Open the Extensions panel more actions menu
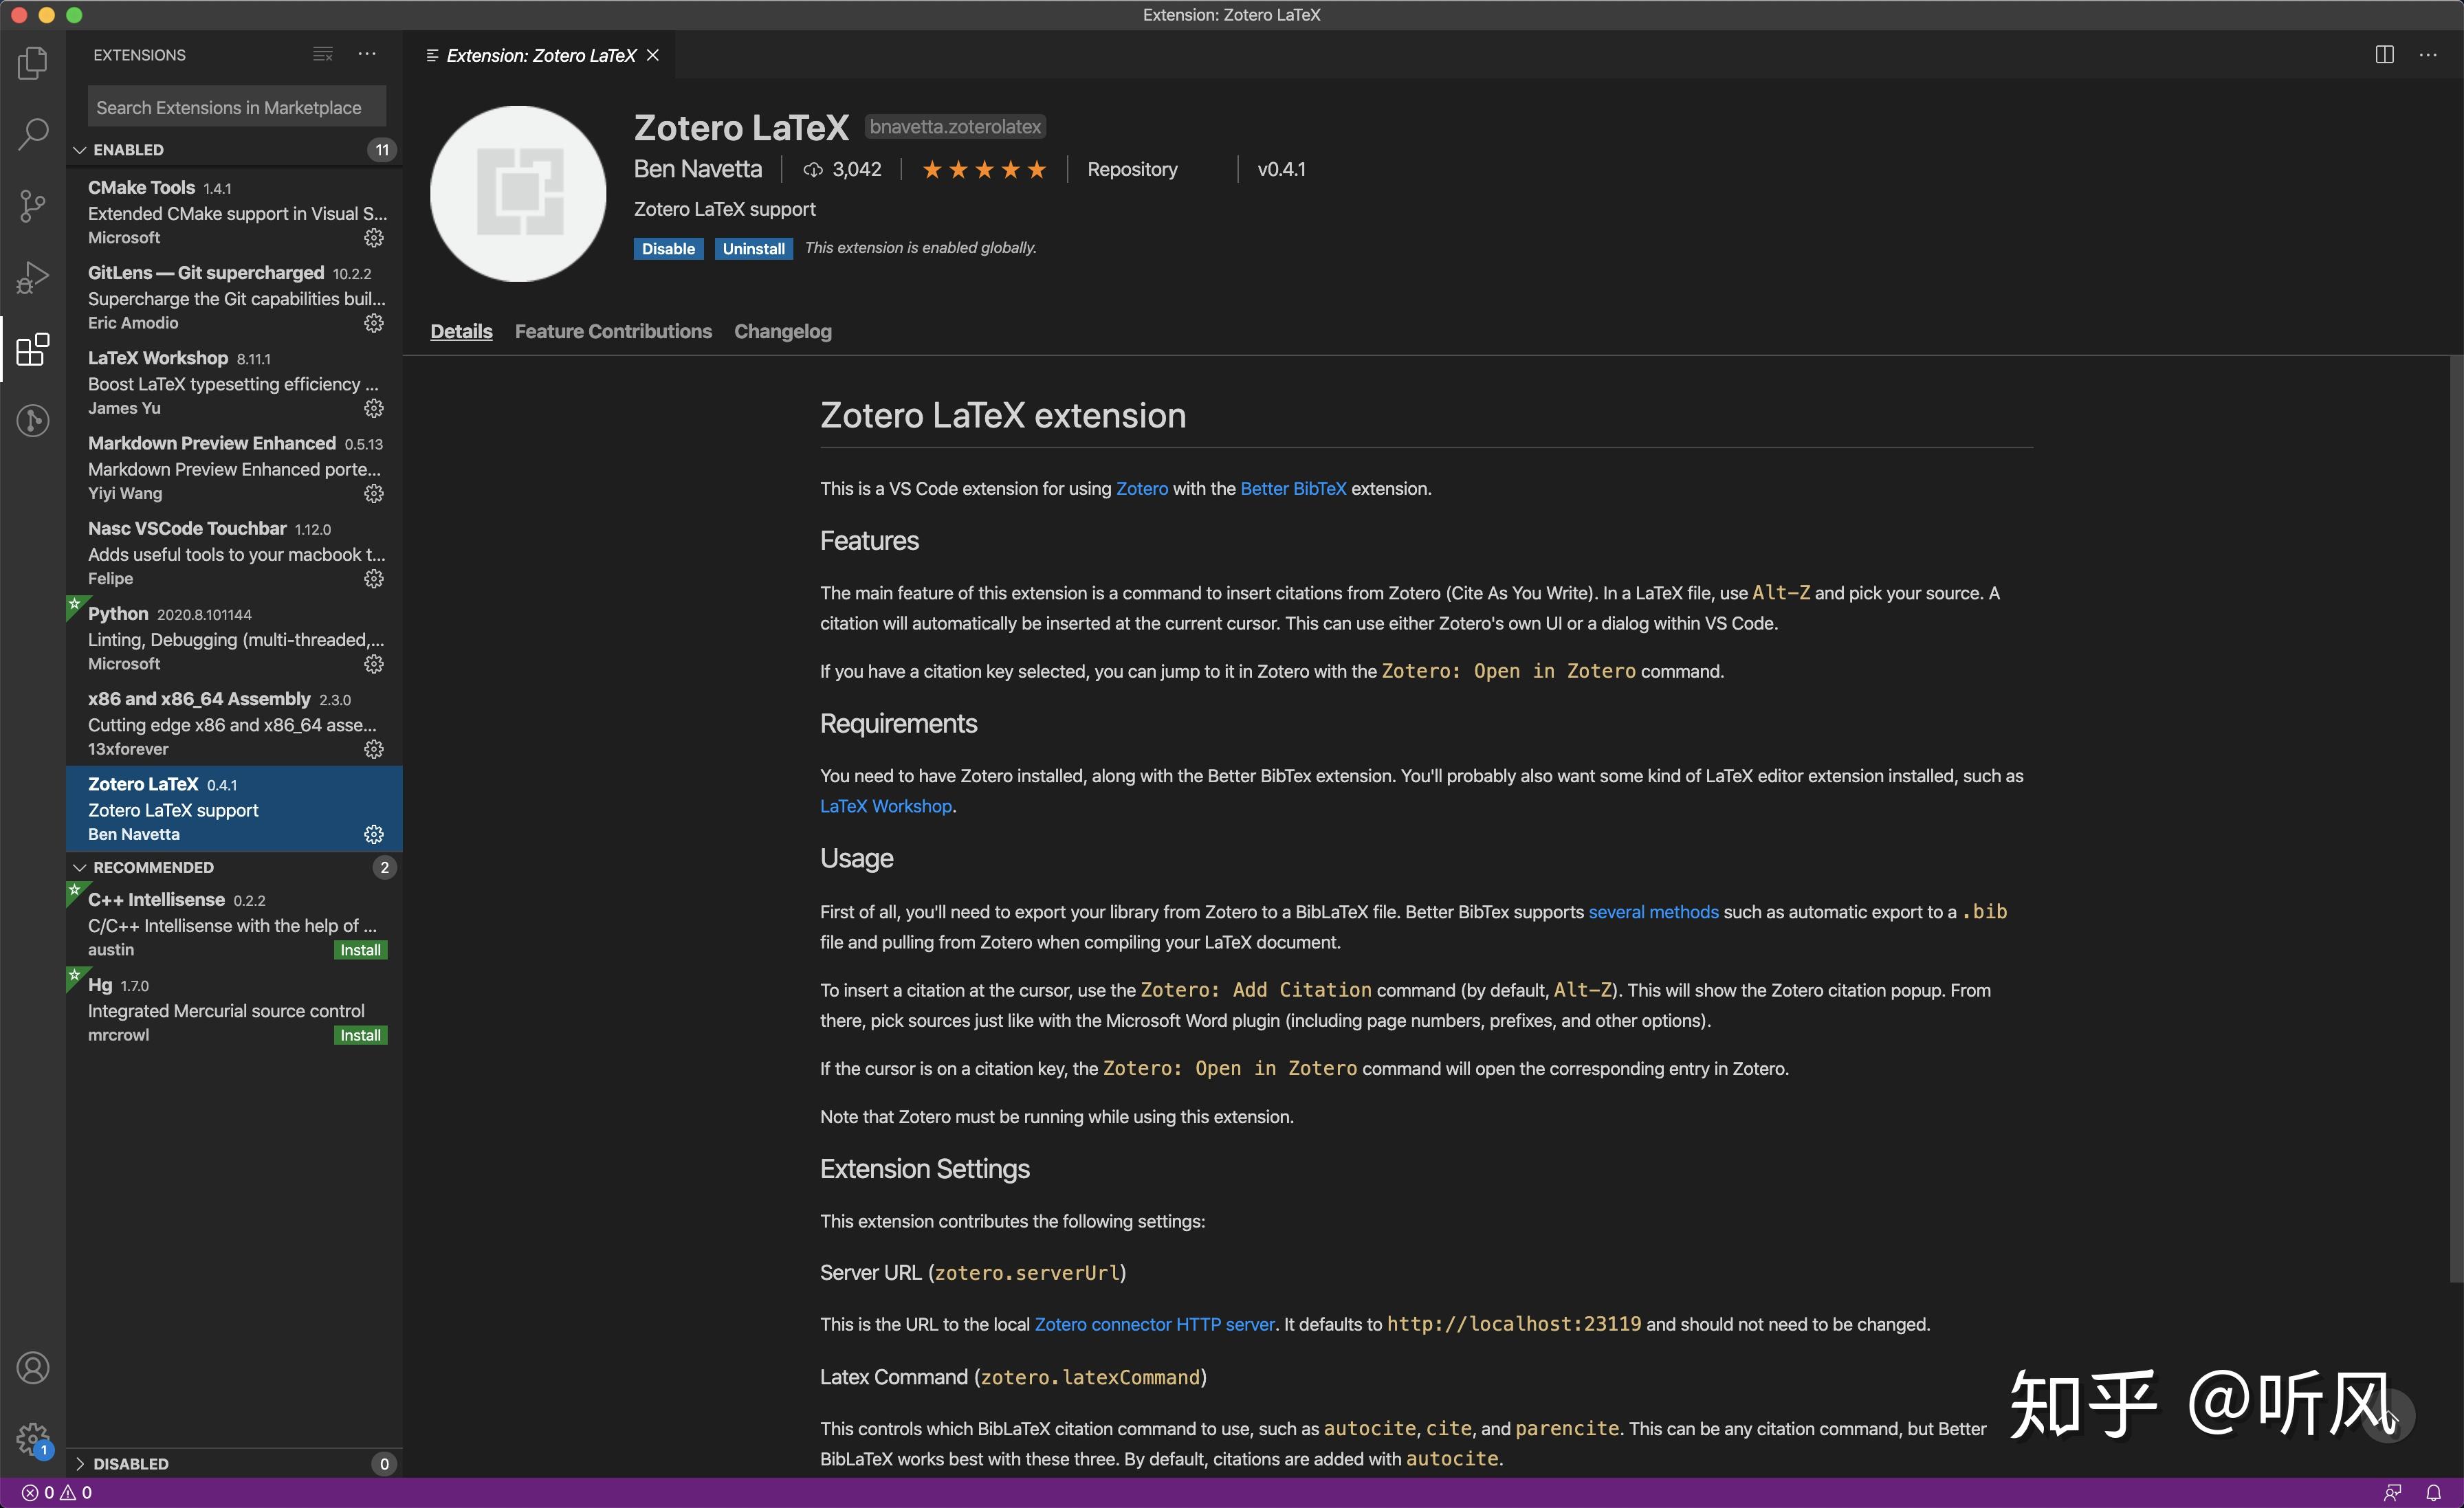This screenshot has width=2464, height=1508. [x=367, y=54]
